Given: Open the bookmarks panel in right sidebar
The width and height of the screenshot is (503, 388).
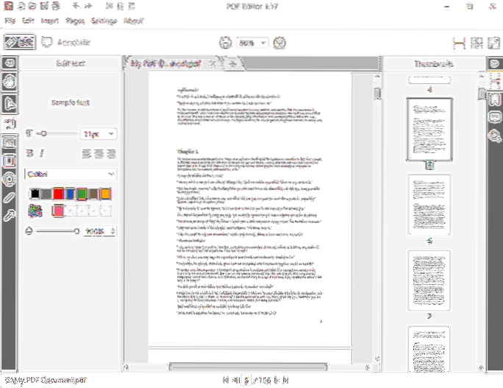Looking at the screenshot, I should pyautogui.click(x=494, y=99).
